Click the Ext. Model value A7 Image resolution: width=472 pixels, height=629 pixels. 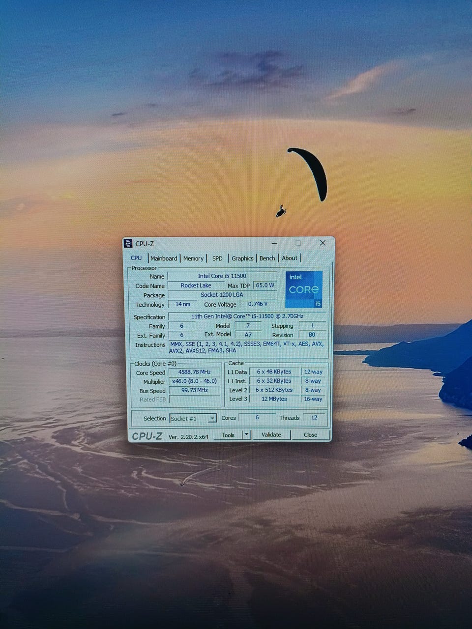[x=248, y=335]
